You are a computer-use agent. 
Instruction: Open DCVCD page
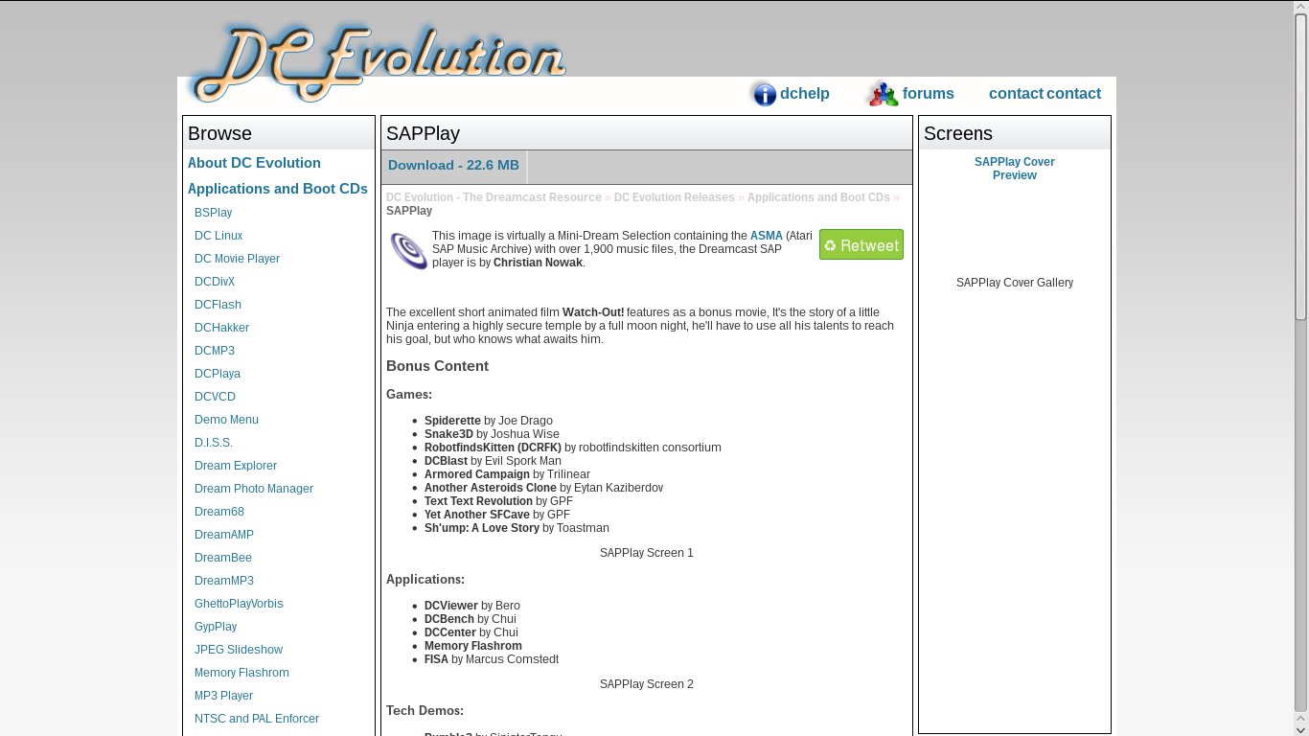pos(215,397)
